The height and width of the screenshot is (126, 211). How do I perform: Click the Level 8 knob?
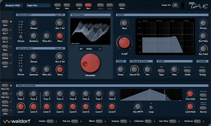112,107
